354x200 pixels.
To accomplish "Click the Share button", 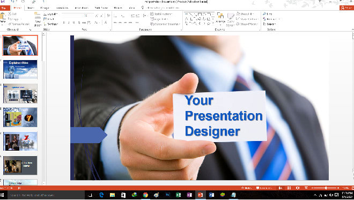I will 346,8.
